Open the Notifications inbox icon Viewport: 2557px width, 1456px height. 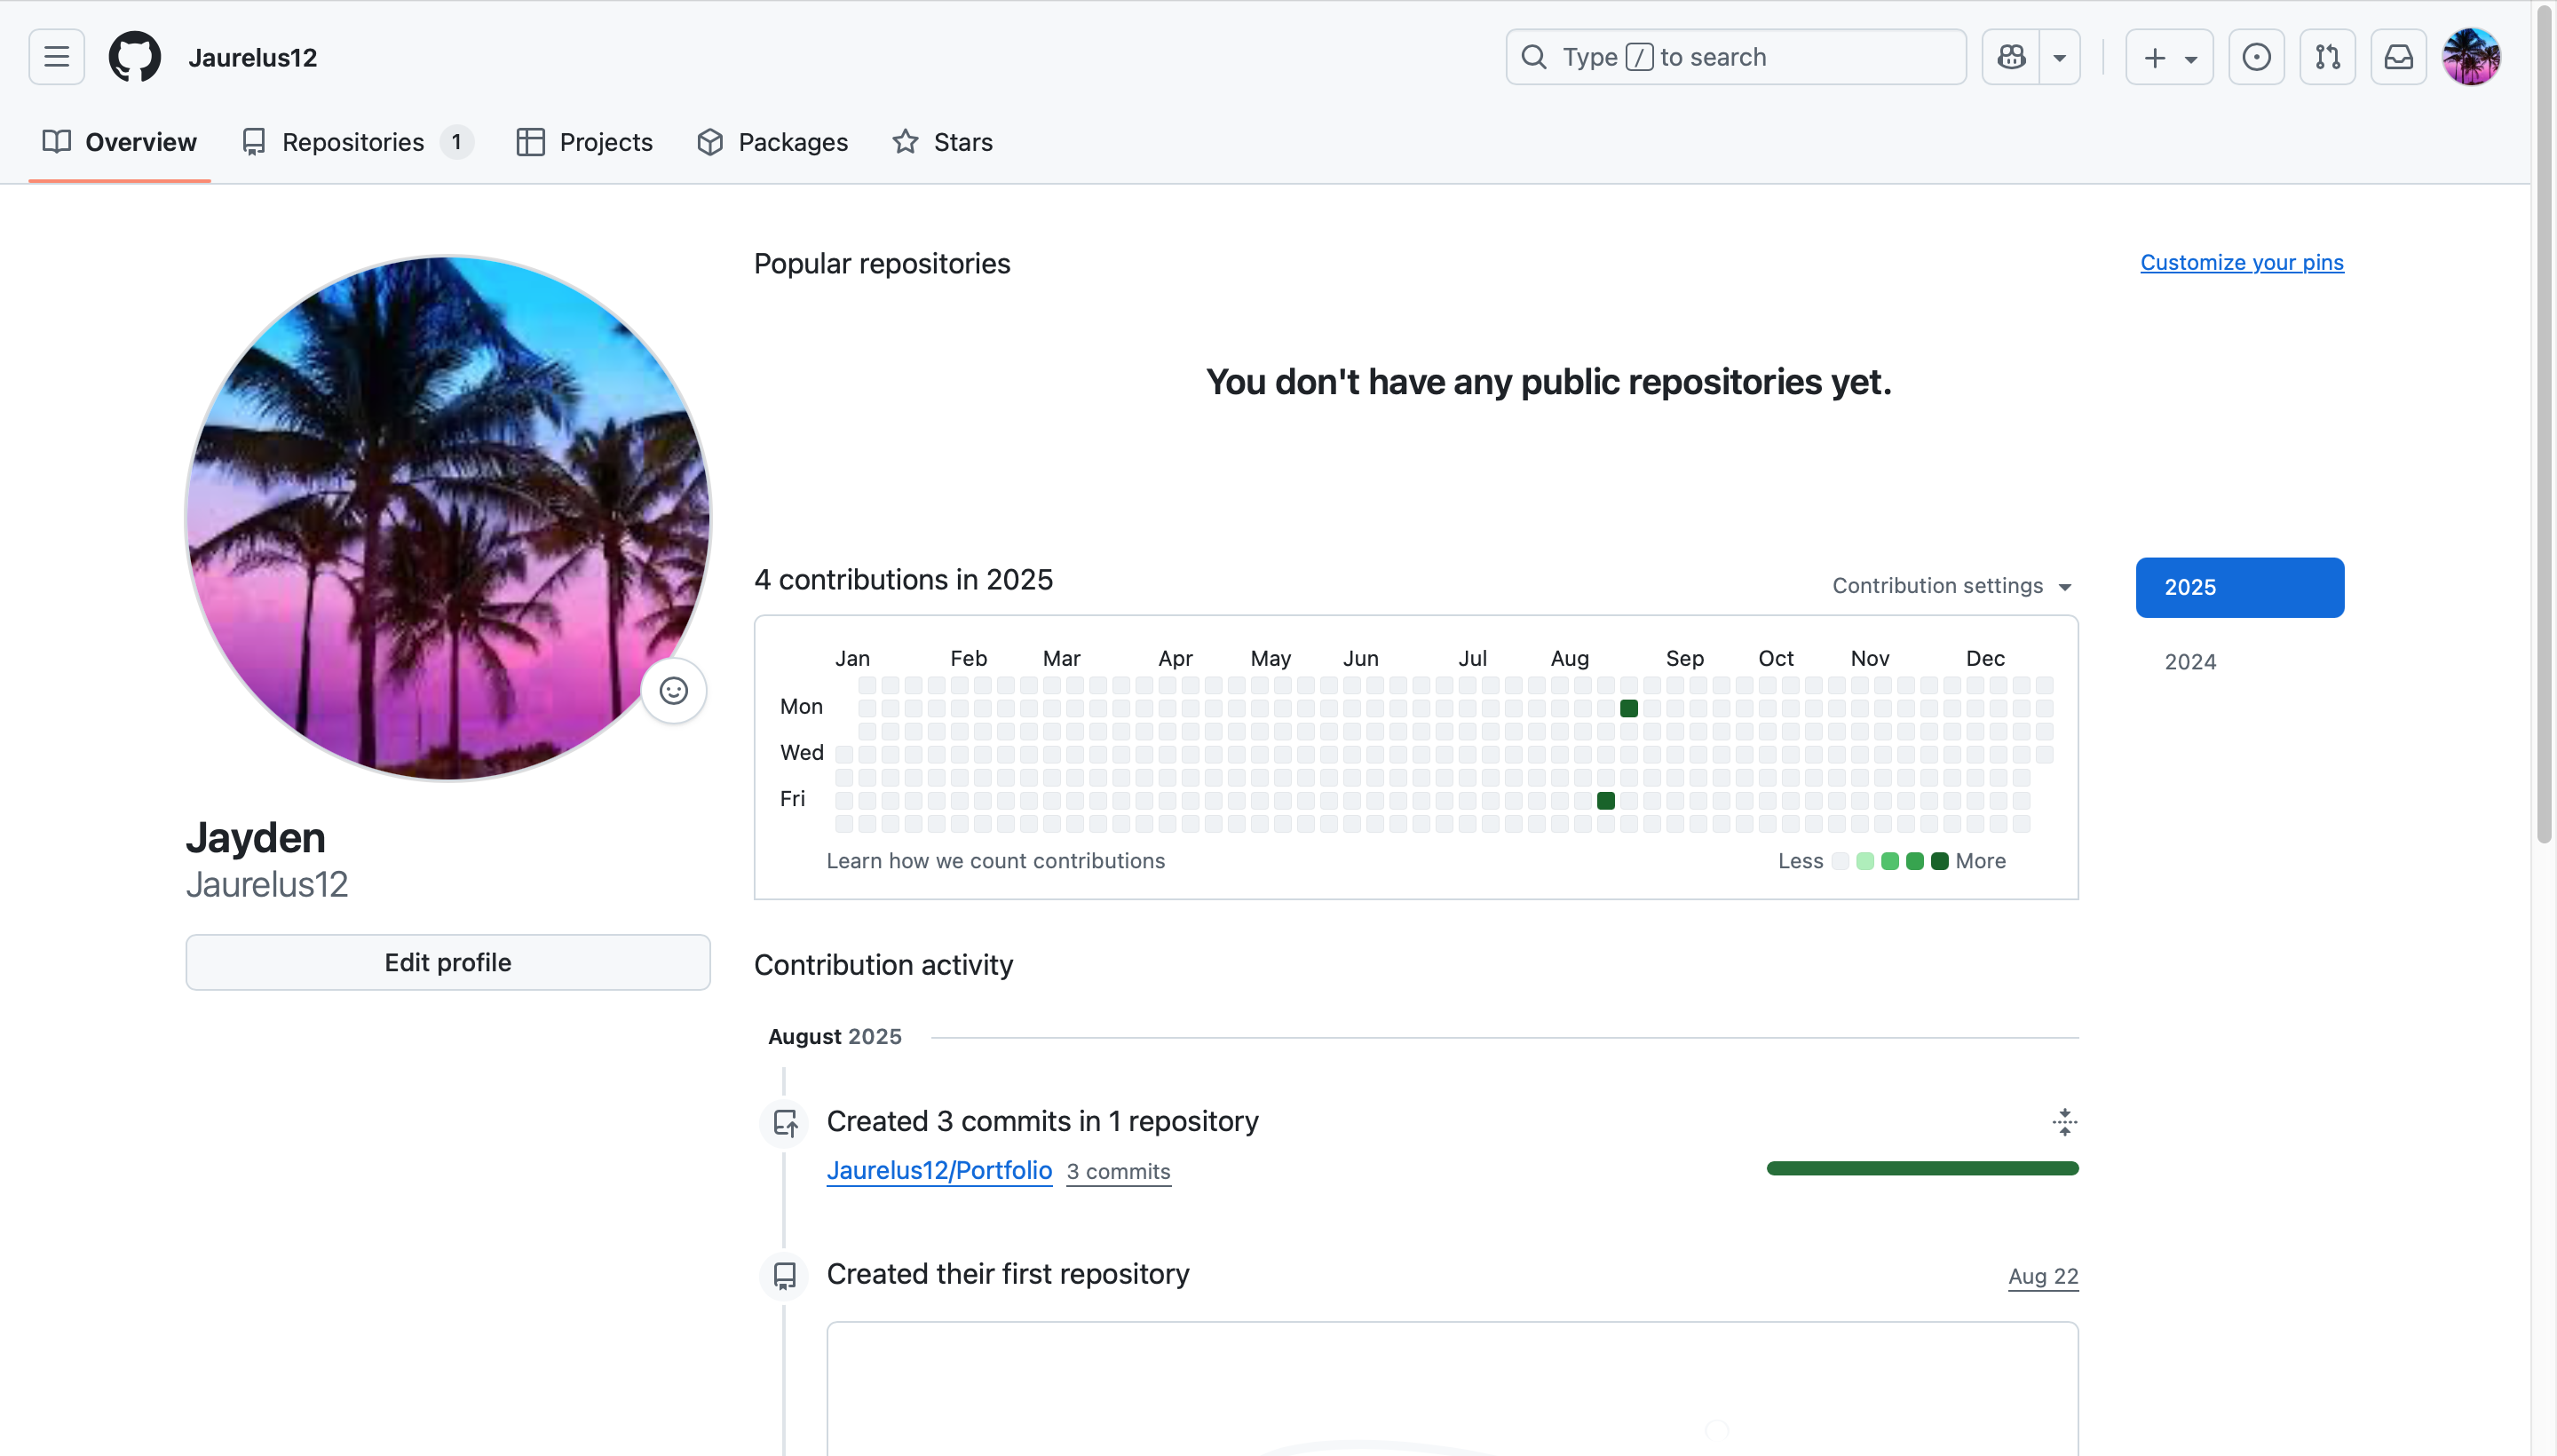2398,57
